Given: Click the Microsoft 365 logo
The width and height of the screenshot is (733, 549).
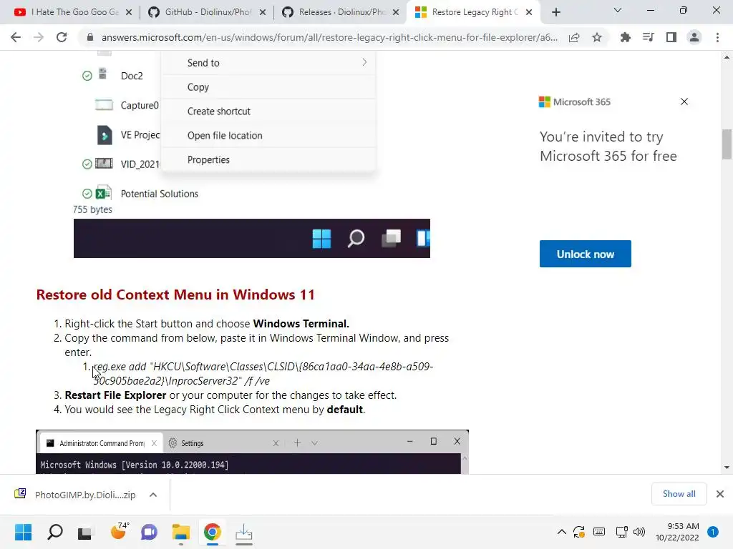Looking at the screenshot, I should [575, 102].
